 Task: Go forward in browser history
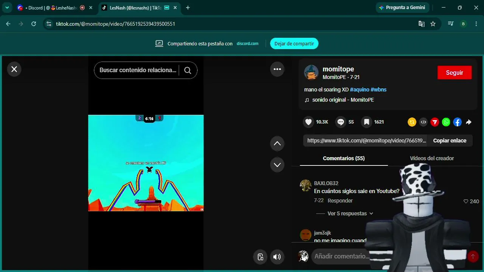(x=21, y=24)
